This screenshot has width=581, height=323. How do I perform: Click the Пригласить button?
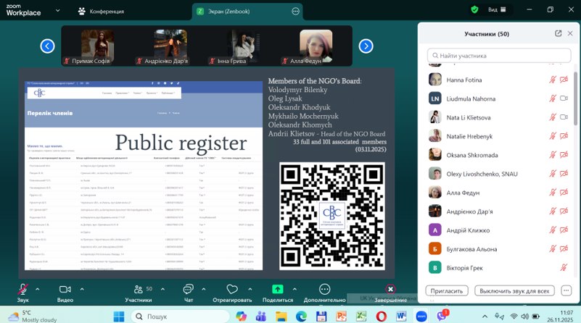tap(446, 290)
